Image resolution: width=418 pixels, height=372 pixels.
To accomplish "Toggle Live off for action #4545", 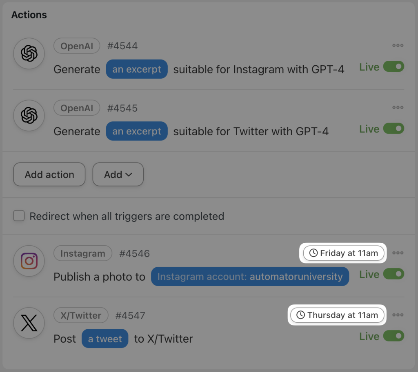I will [393, 129].
